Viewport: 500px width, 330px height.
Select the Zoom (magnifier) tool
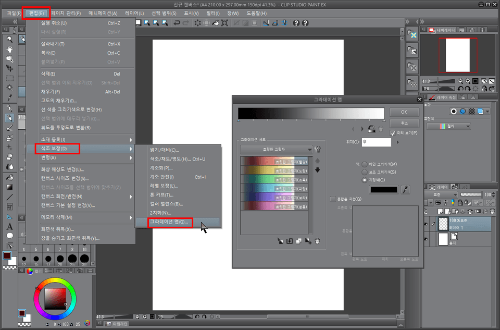9,40
